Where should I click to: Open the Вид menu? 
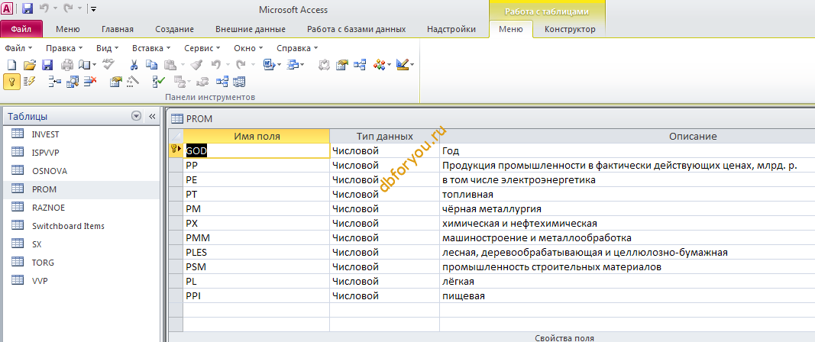pos(108,48)
